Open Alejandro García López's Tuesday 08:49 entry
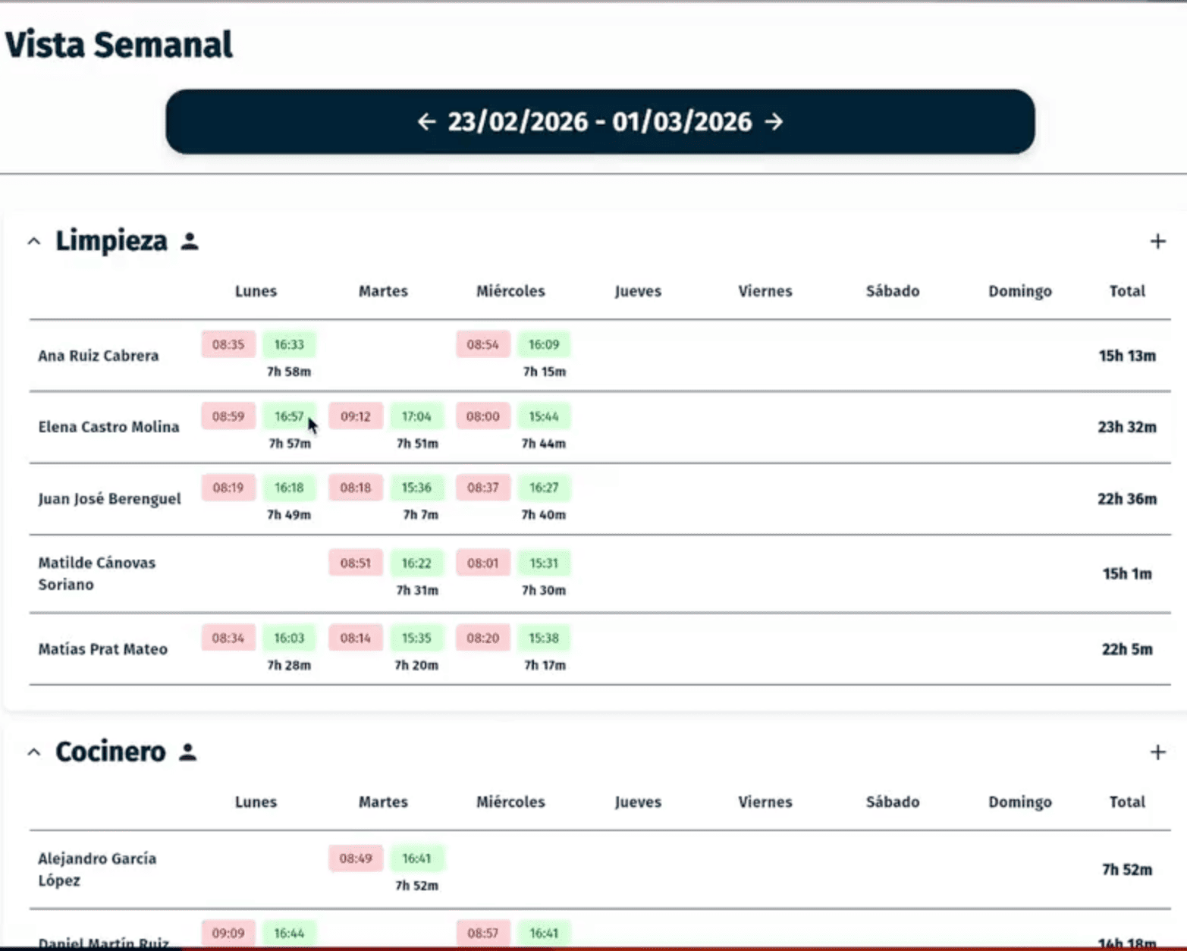The image size is (1187, 951). click(356, 858)
